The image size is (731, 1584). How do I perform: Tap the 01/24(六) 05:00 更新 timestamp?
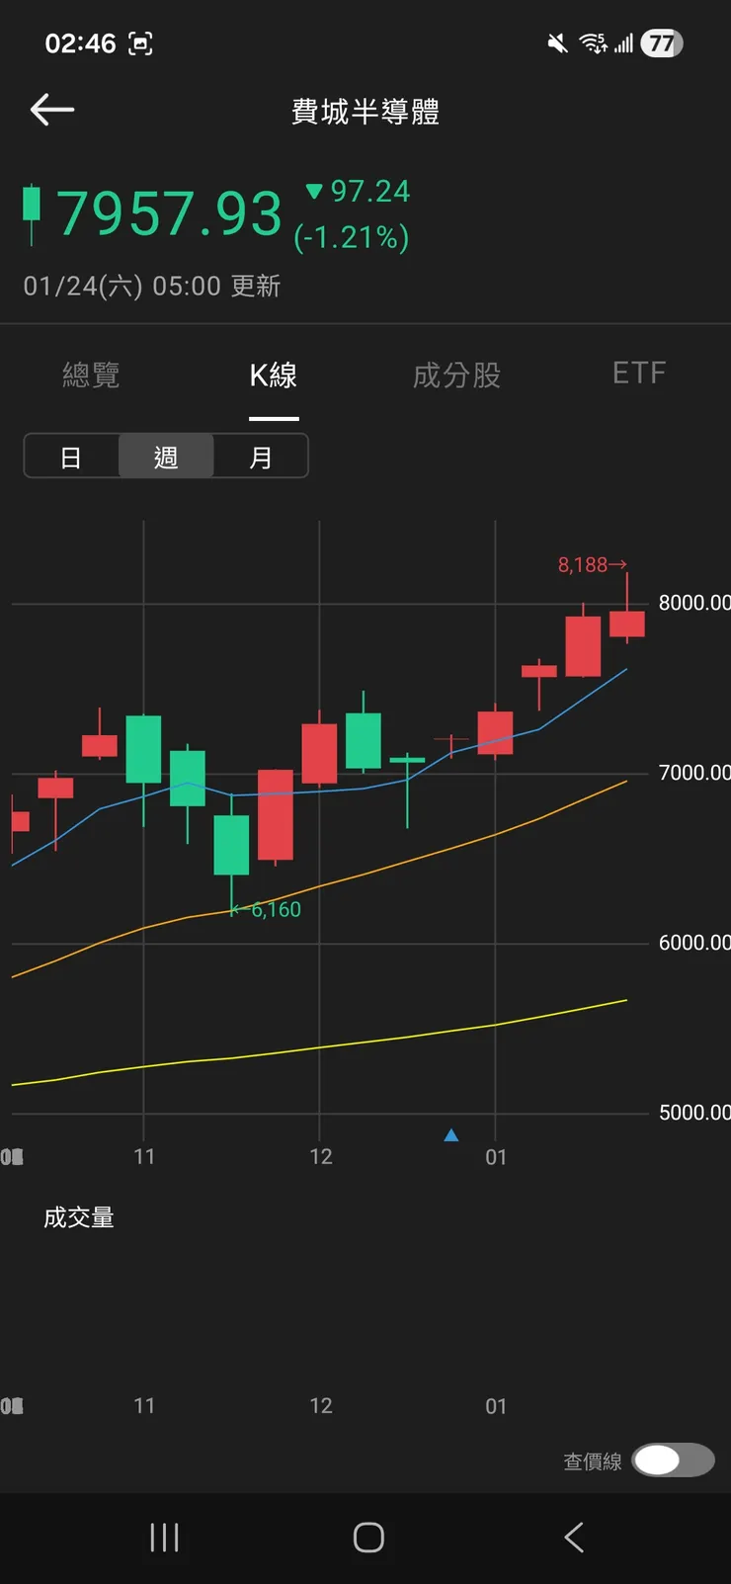pyautogui.click(x=152, y=286)
